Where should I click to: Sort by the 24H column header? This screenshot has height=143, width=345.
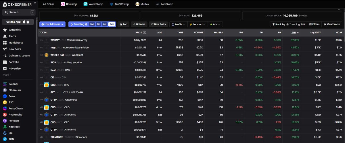pyautogui.click(x=295, y=33)
